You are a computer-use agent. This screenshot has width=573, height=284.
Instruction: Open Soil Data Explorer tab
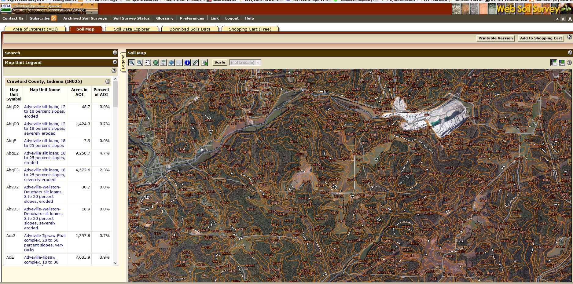click(132, 29)
